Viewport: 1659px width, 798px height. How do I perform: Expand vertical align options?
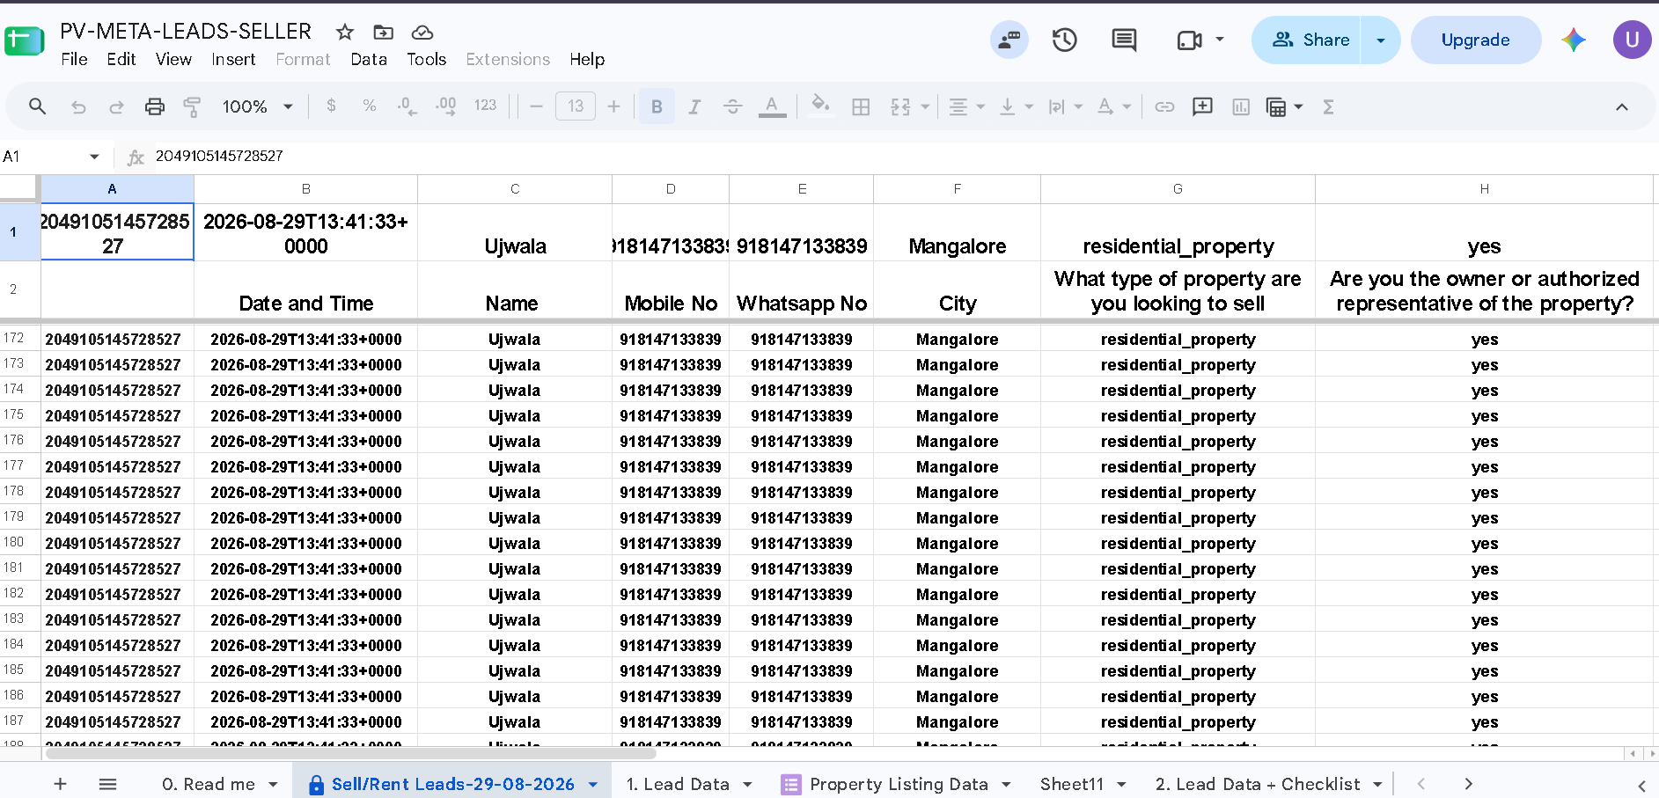[1029, 106]
